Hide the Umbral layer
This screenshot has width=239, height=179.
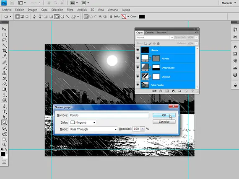138,77
